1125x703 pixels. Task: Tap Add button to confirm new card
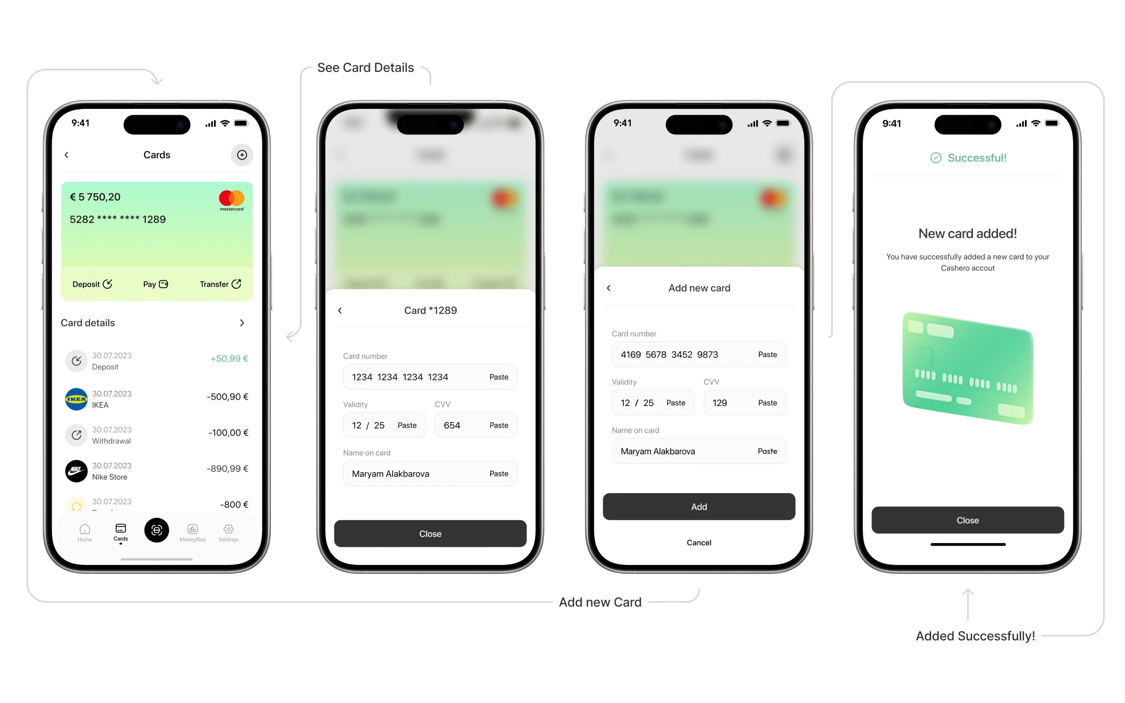[698, 506]
